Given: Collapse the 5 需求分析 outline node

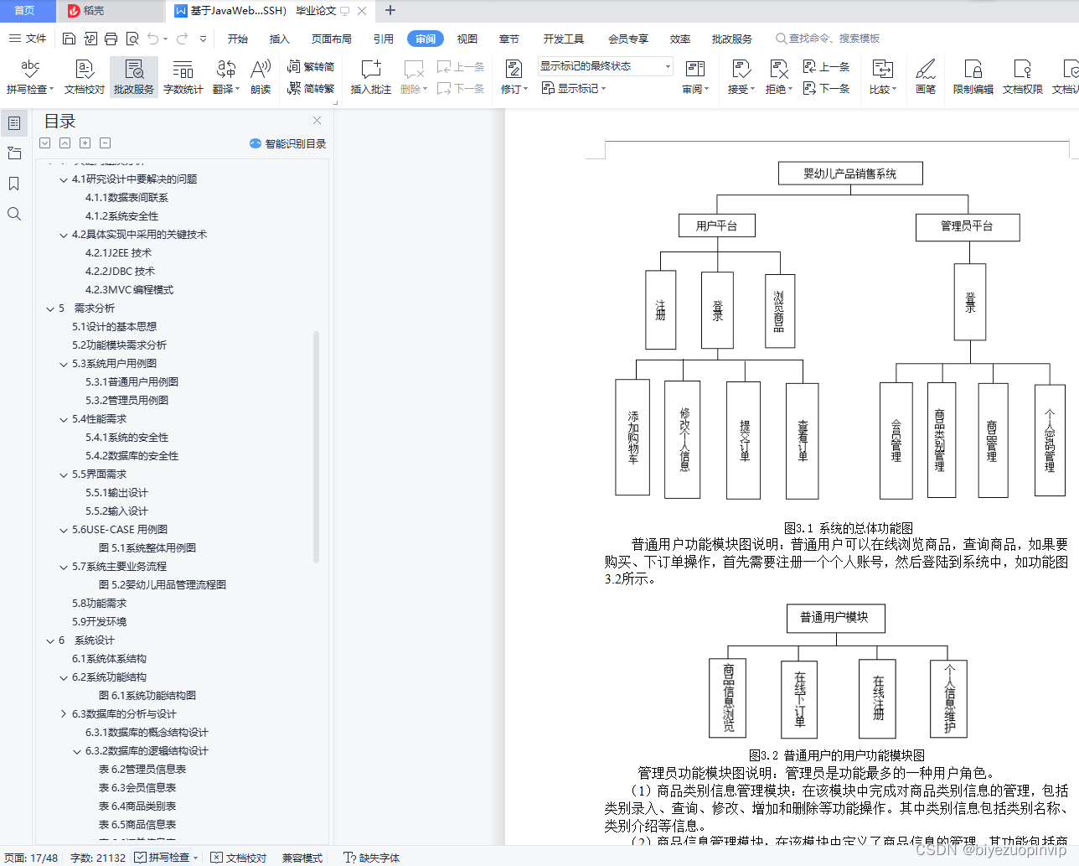Looking at the screenshot, I should (50, 309).
